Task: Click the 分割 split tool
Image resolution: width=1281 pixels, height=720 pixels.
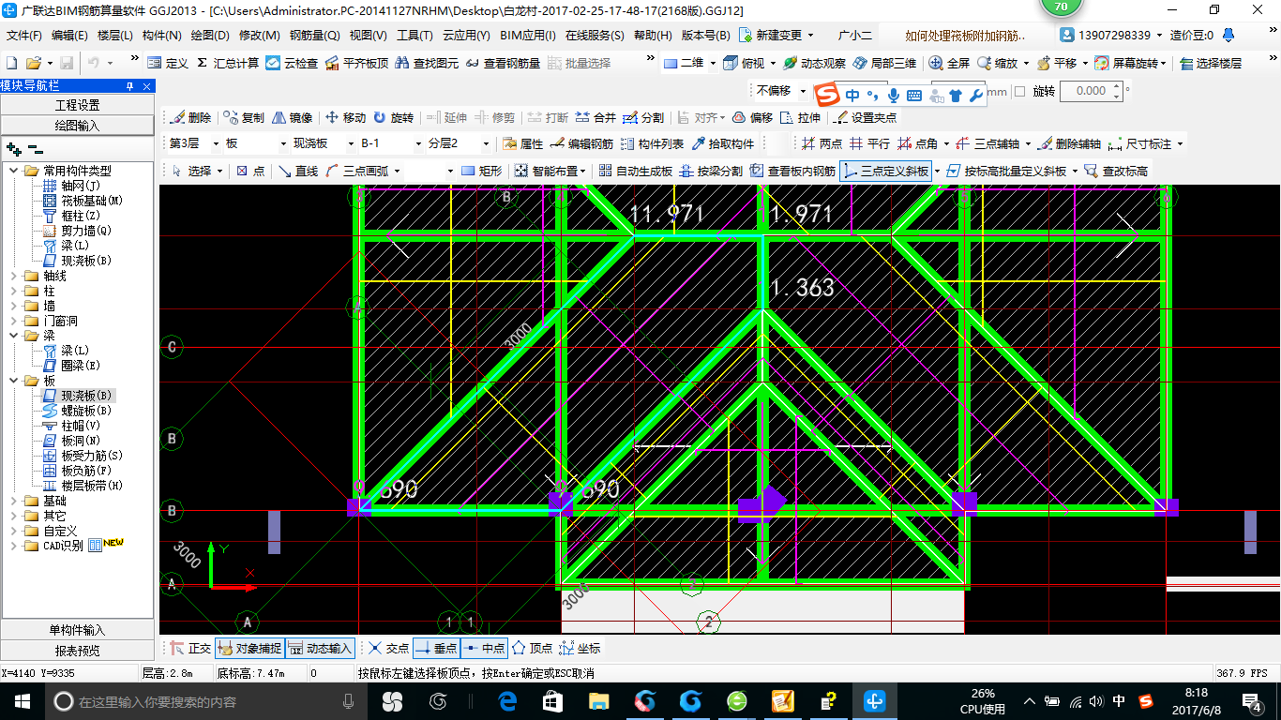Action: point(643,117)
